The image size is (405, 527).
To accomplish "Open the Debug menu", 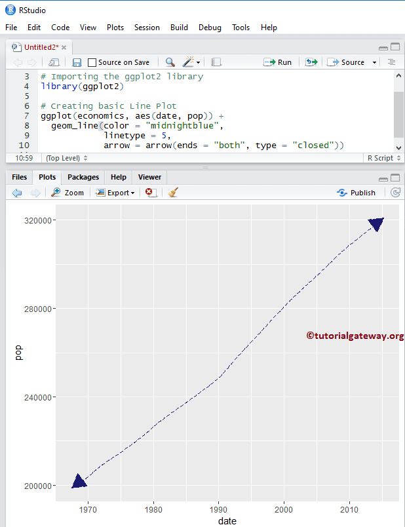I will (x=210, y=28).
